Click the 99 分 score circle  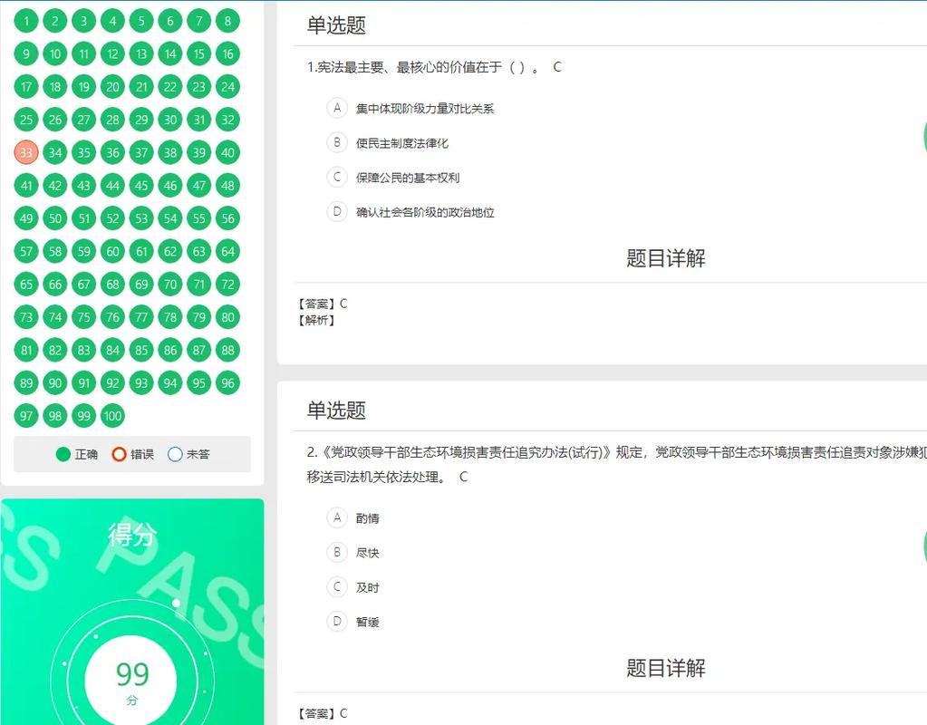[x=131, y=680]
